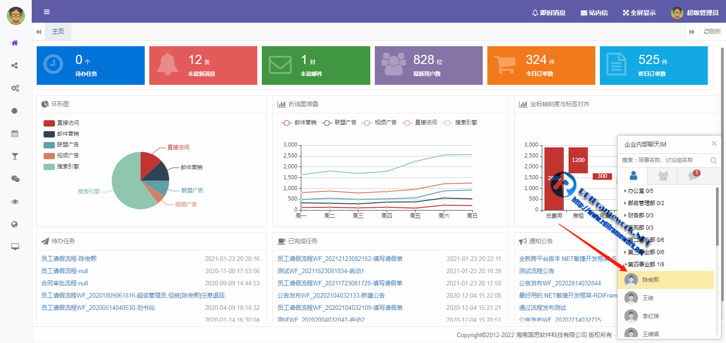The height and width of the screenshot is (343, 726).
Task: Open the filter funnel icon in sidebar
Action: (15, 156)
